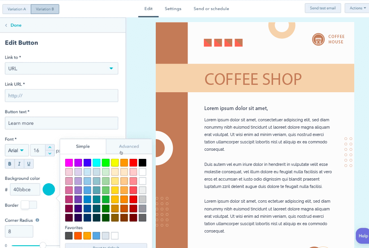Pick the red-orange swatch under Favorites

(x=78, y=236)
